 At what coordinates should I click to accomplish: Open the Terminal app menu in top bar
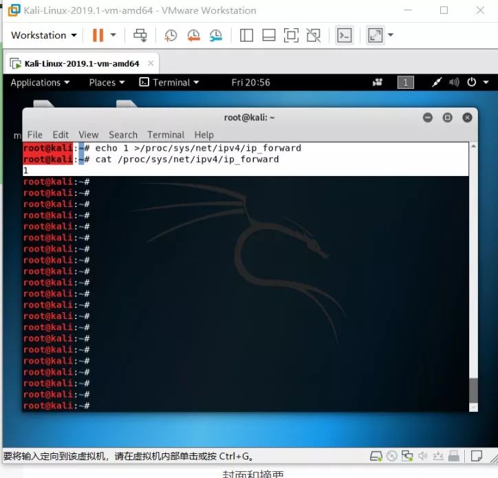(x=169, y=83)
